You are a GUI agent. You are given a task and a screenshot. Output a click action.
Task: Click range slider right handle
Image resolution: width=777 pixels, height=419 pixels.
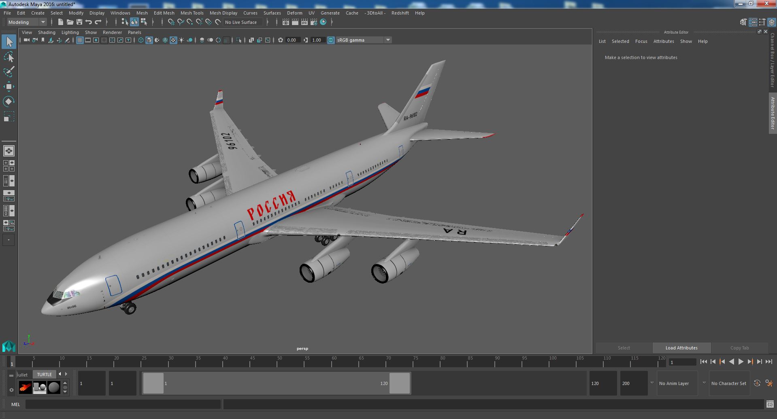coord(399,383)
